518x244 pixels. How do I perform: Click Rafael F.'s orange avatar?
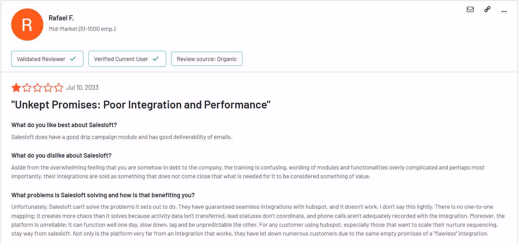pyautogui.click(x=27, y=24)
